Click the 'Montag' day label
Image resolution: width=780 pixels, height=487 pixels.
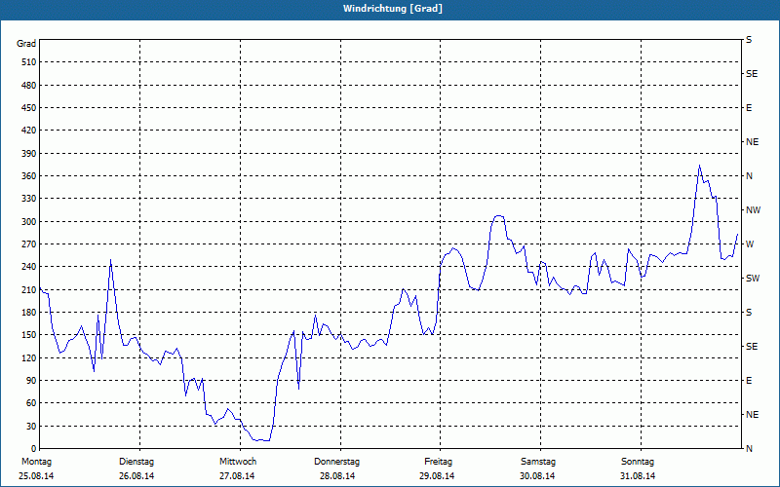pyautogui.click(x=36, y=462)
